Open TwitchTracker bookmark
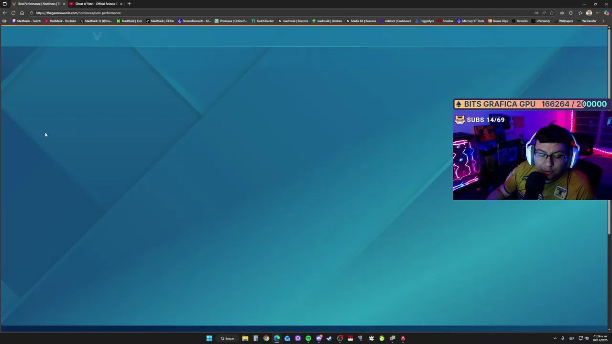The height and width of the screenshot is (344, 612). [263, 21]
